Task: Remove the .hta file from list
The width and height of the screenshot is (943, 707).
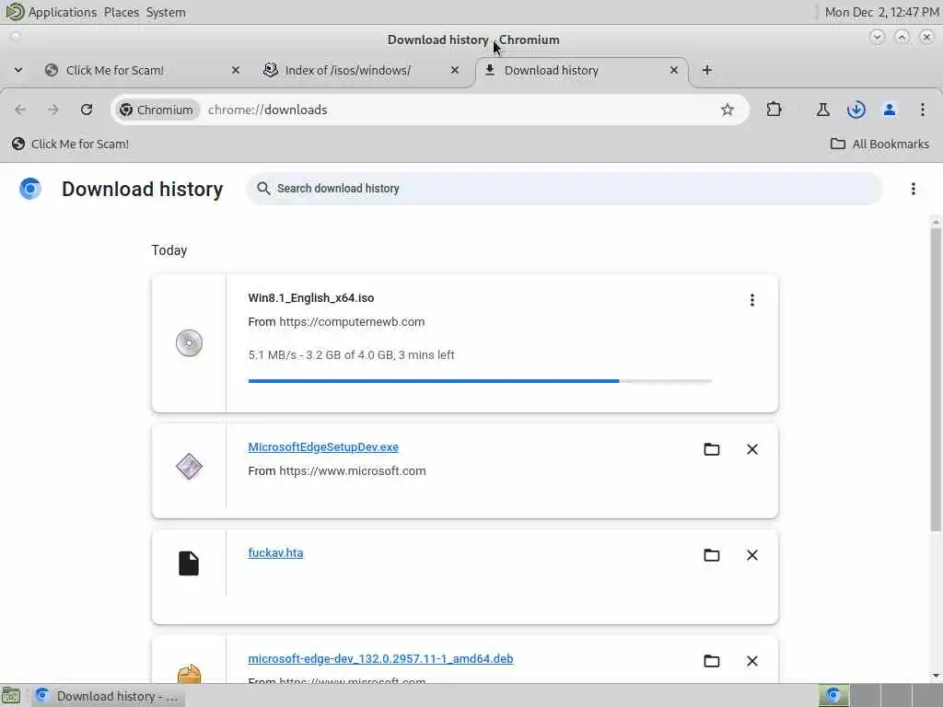Action: [x=751, y=555]
